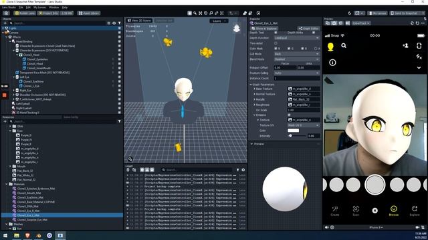The width and height of the screenshot is (428, 240).
Task: Click the Project Info button
Action: coord(48,13)
